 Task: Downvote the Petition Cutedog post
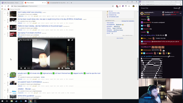pos(8,29)
